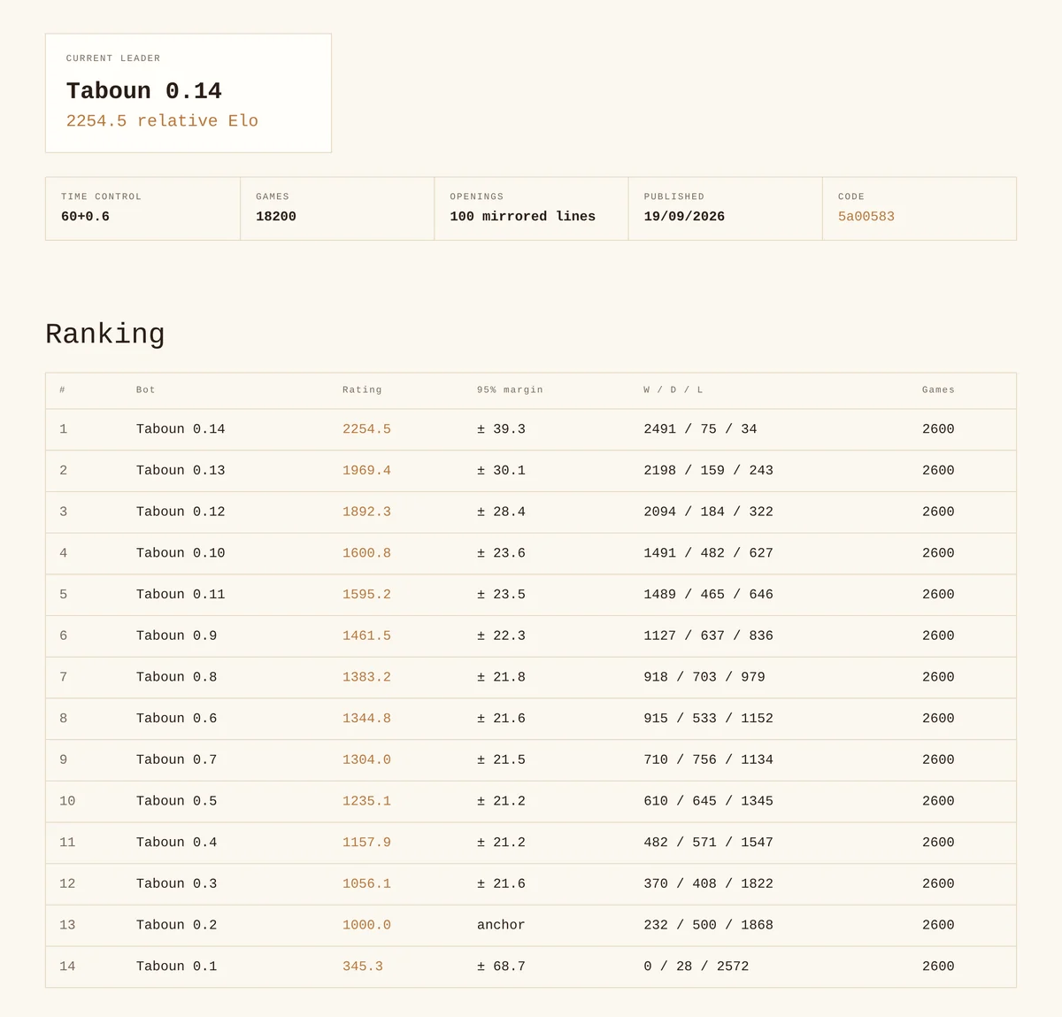Click the "2491 / 75 / 34" record cell
Screen dimensions: 1062x1017
700,429
